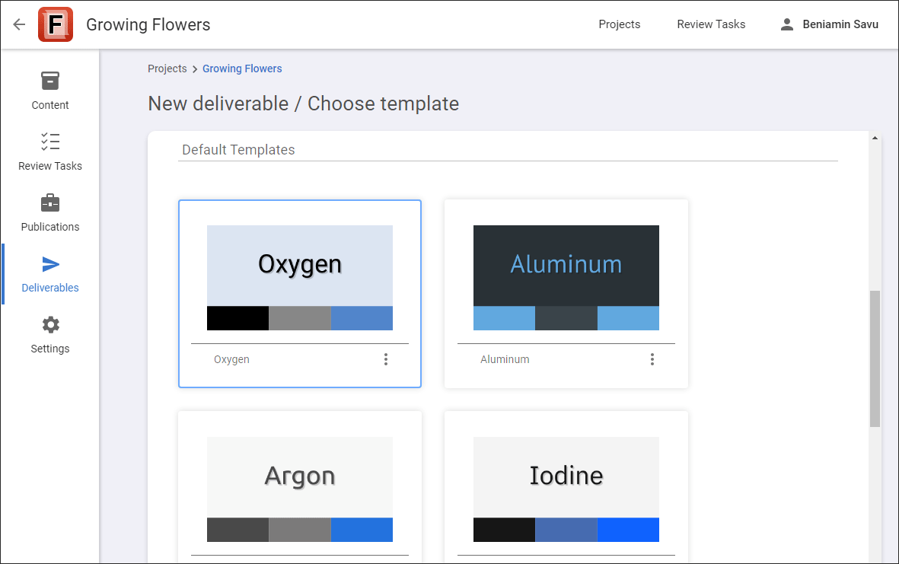The width and height of the screenshot is (899, 564).
Task: Click the red F application logo
Action: [x=56, y=24]
